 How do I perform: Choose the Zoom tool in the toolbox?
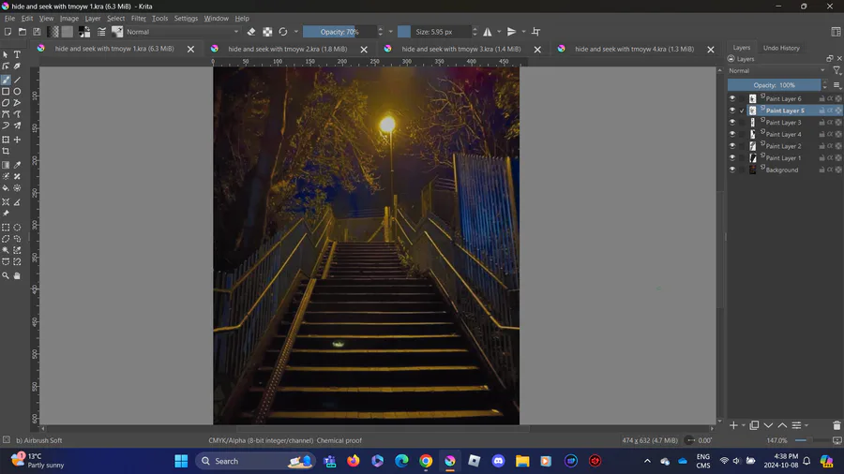coord(6,276)
